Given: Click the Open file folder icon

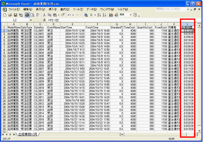Looking at the screenshot, I should pos(10,15).
